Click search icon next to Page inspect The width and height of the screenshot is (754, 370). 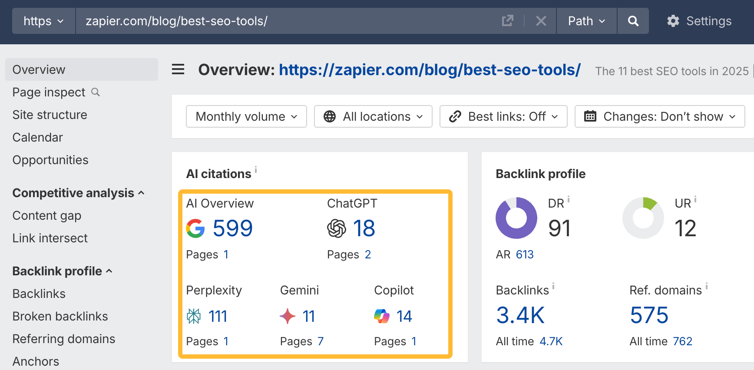coord(96,92)
